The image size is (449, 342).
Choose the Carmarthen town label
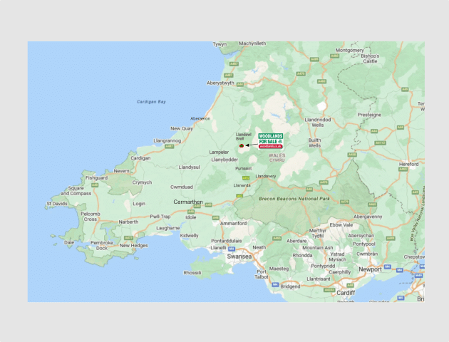[x=188, y=202]
